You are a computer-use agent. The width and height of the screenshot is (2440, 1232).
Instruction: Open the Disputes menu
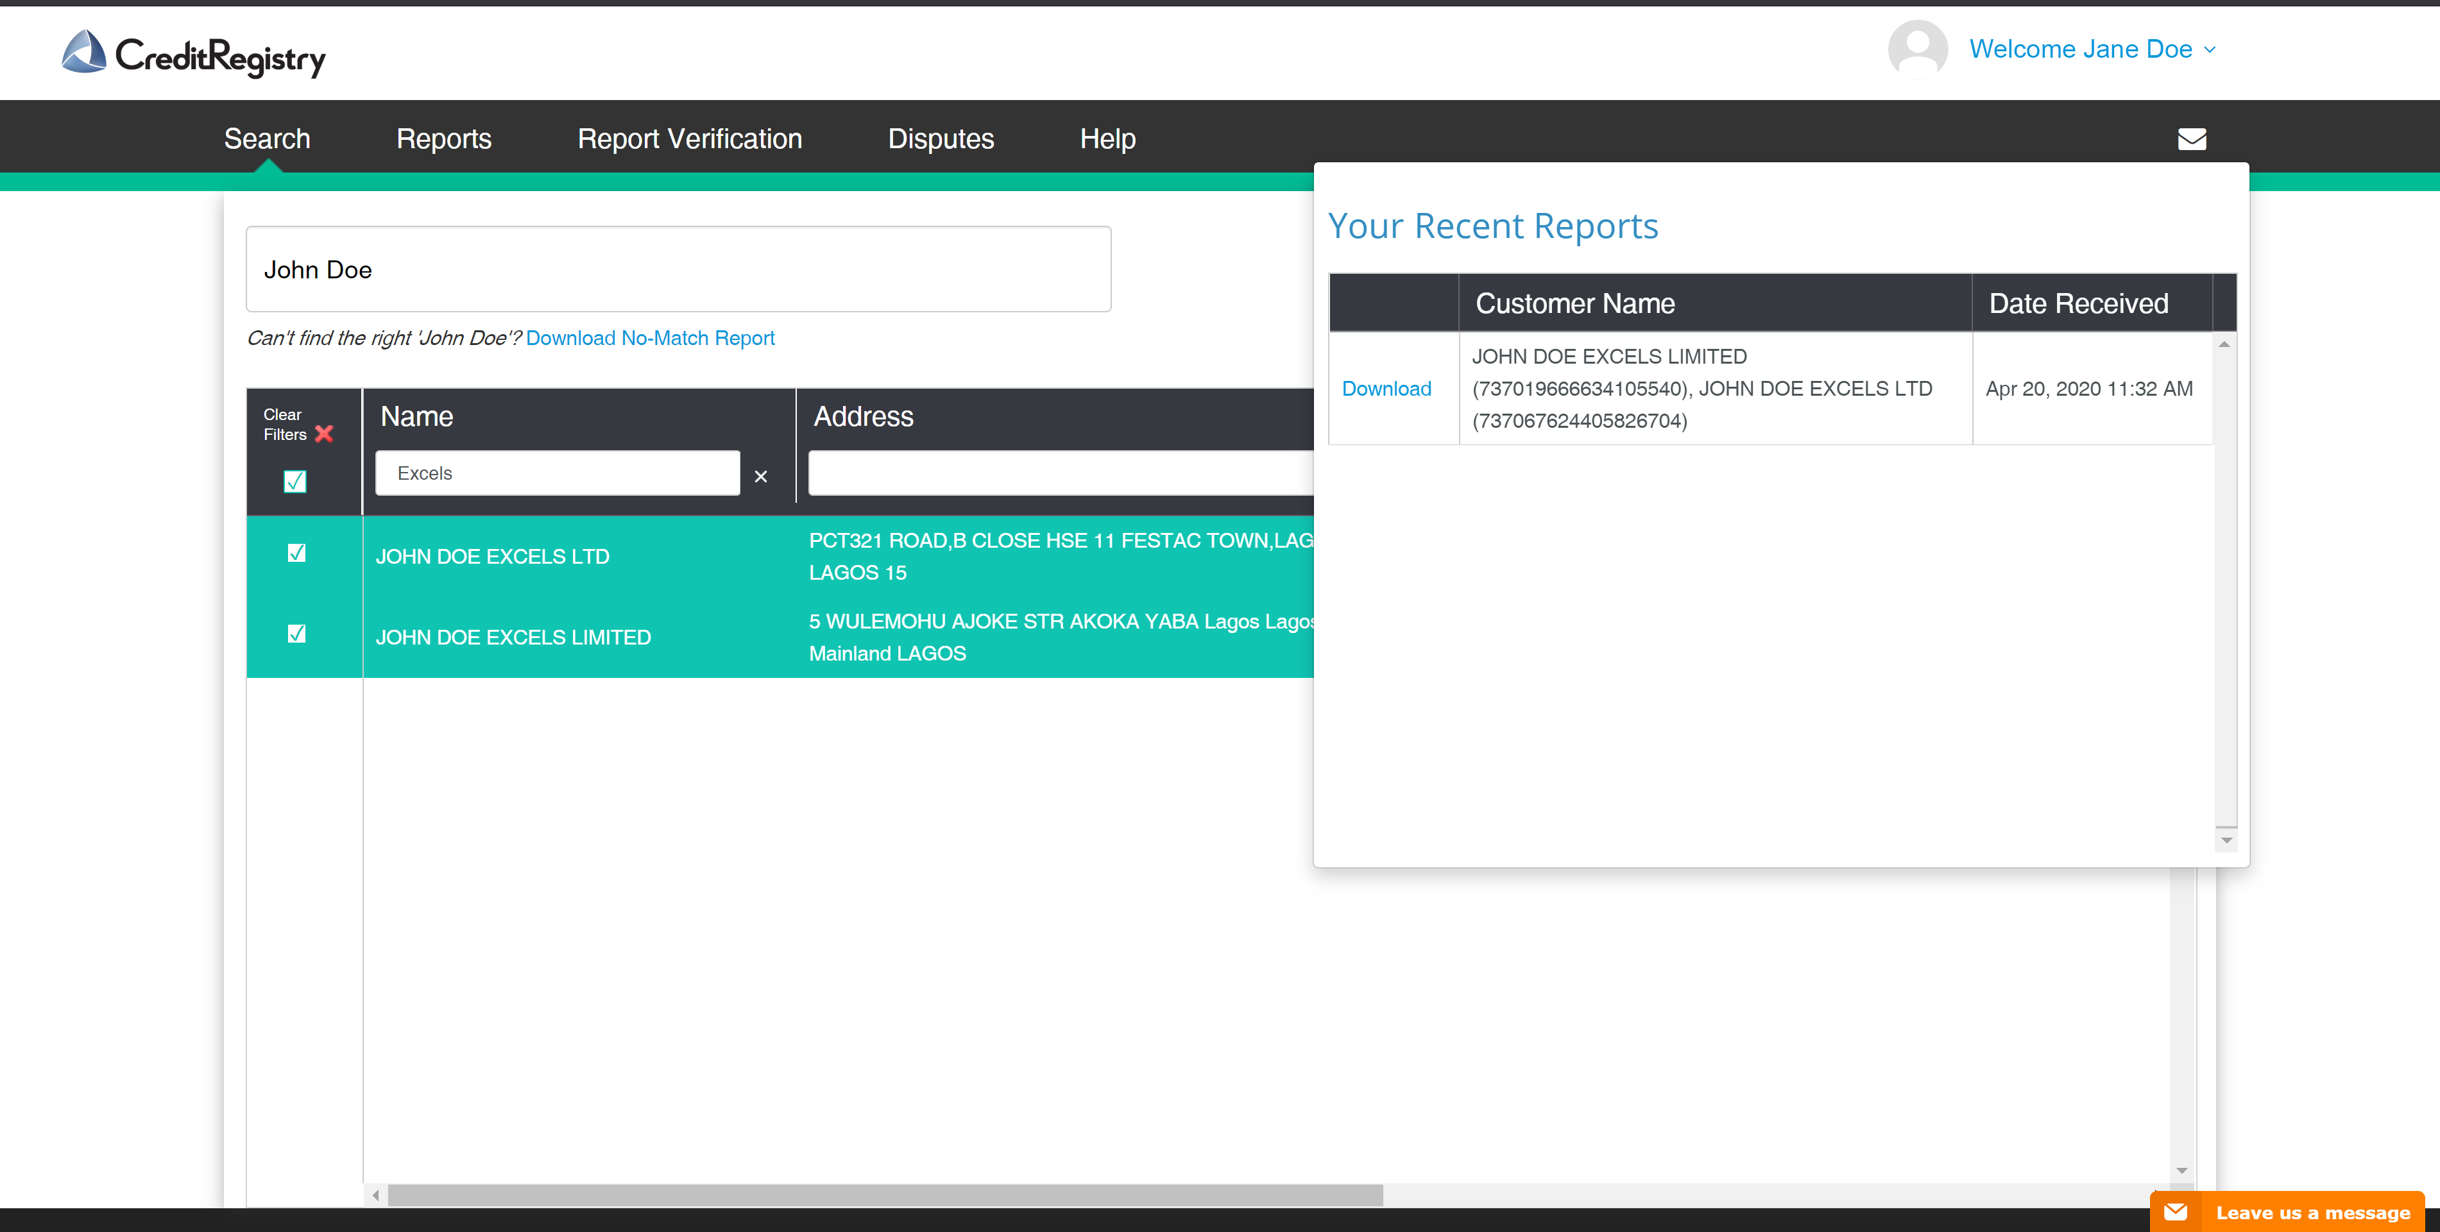coord(940,139)
